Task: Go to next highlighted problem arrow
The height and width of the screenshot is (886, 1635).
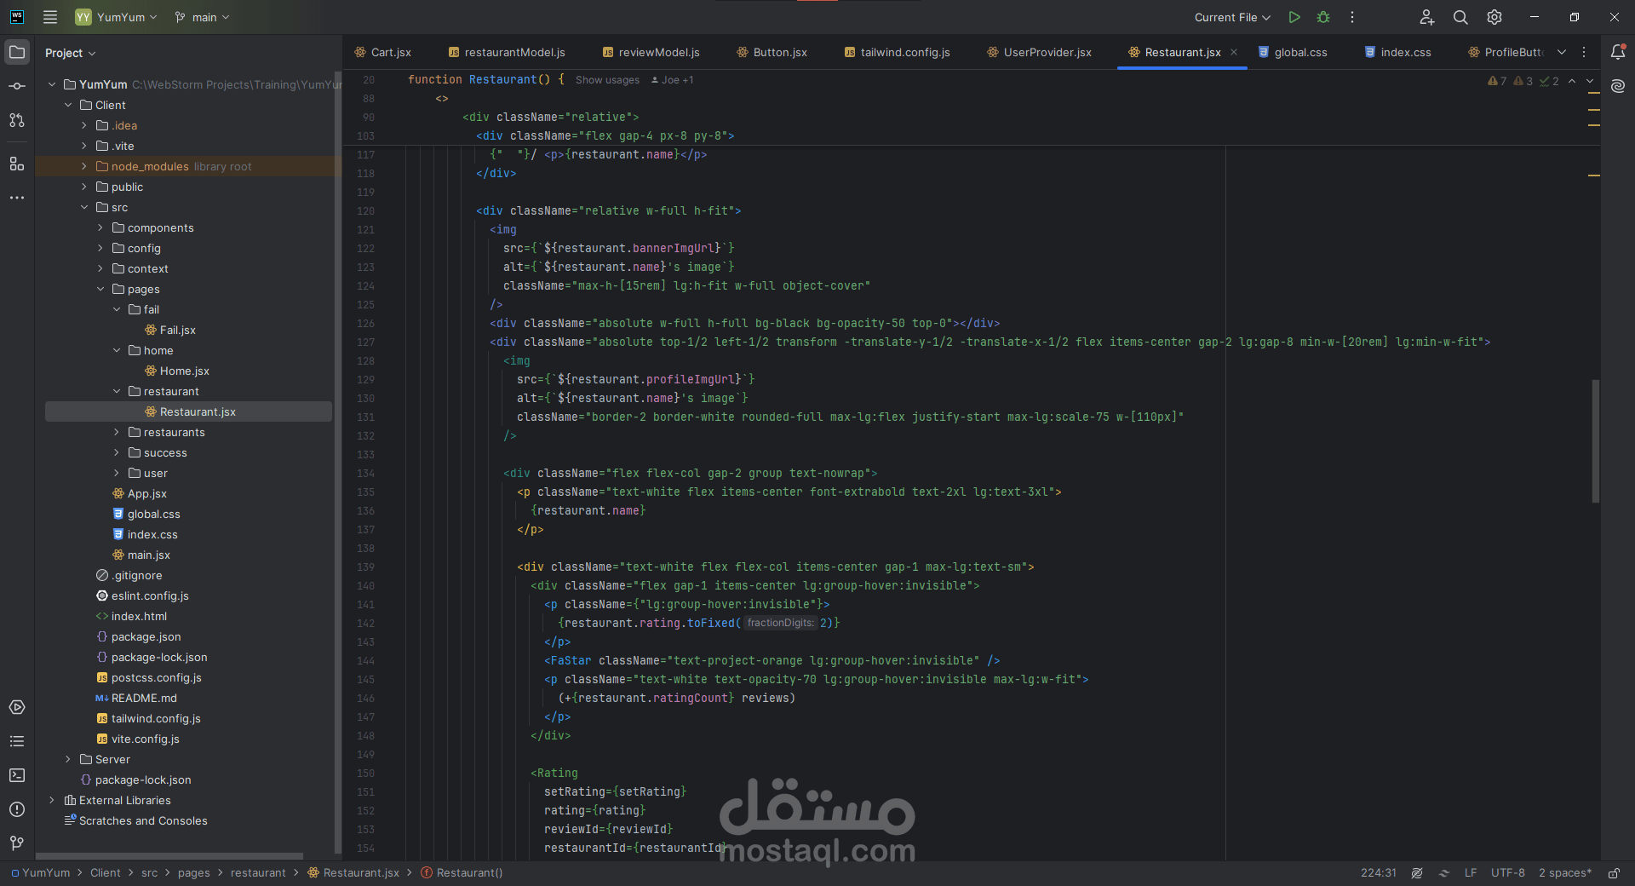Action: 1590,81
